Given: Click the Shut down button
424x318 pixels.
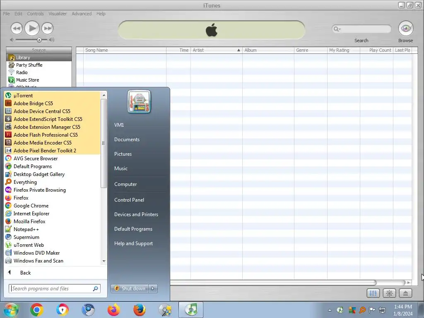Looking at the screenshot, I should pos(130,289).
